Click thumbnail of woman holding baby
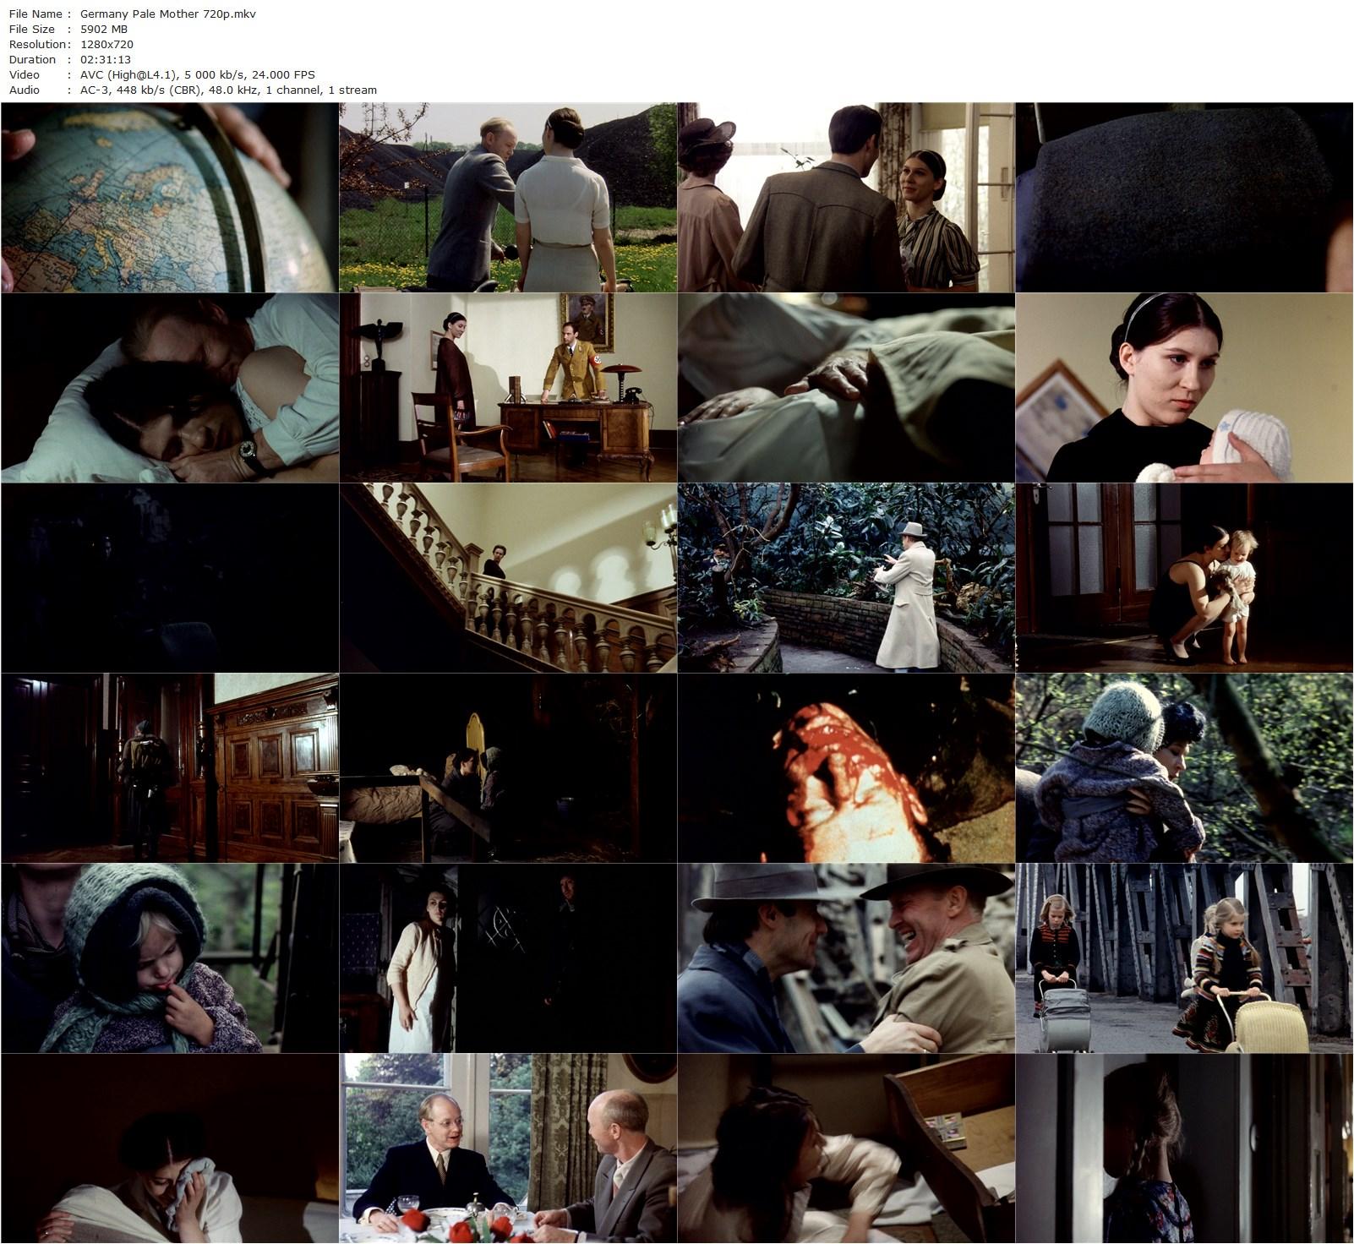Screen dimensions: 1354x1244 pyautogui.click(x=1183, y=388)
